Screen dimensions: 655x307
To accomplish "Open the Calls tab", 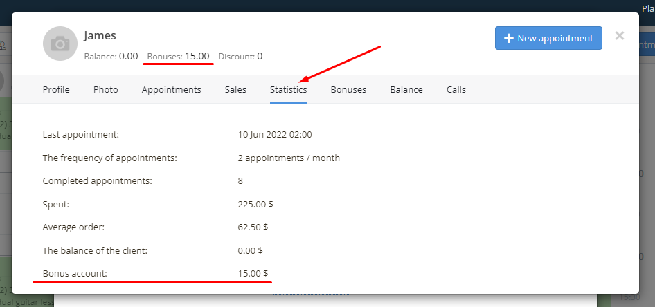I will pyautogui.click(x=456, y=89).
